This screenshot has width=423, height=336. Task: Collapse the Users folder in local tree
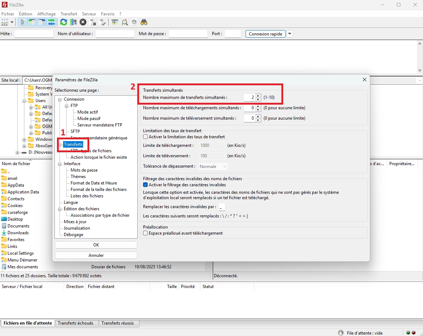[24, 101]
